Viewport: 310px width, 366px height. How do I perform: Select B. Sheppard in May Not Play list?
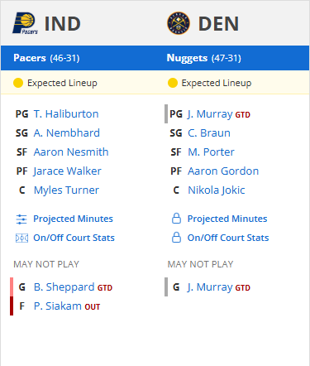[64, 287]
